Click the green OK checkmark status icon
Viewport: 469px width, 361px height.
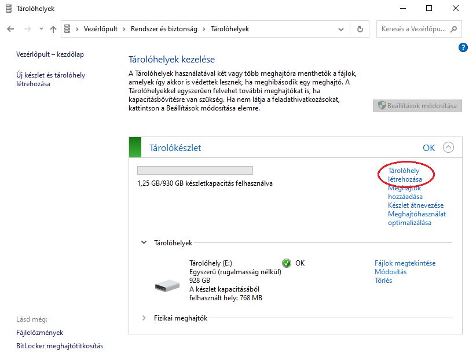[x=287, y=263]
